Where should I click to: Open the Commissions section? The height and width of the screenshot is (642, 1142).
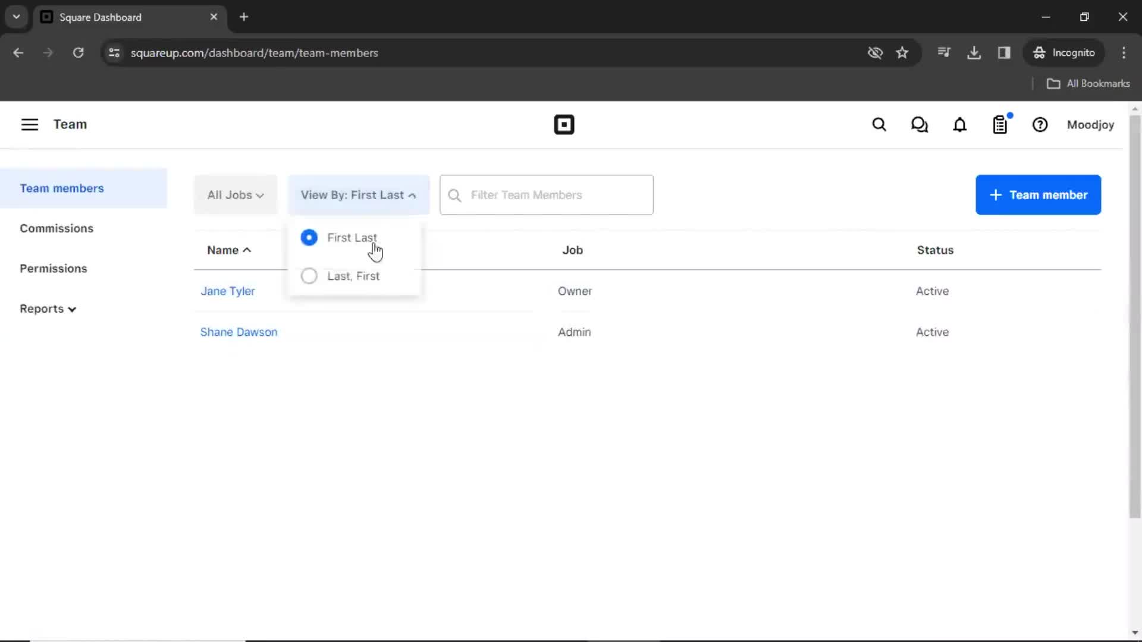(x=57, y=228)
